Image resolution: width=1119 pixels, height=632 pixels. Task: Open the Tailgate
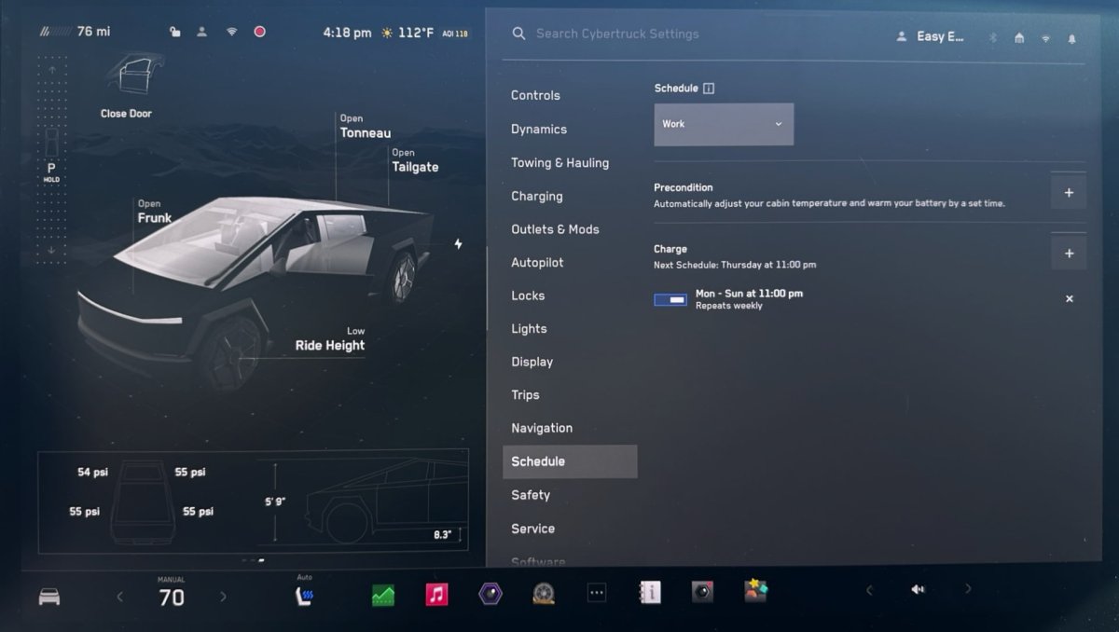tap(415, 161)
